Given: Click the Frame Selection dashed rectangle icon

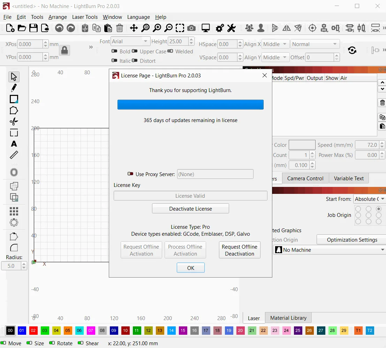Looking at the screenshot, I should (180, 28).
